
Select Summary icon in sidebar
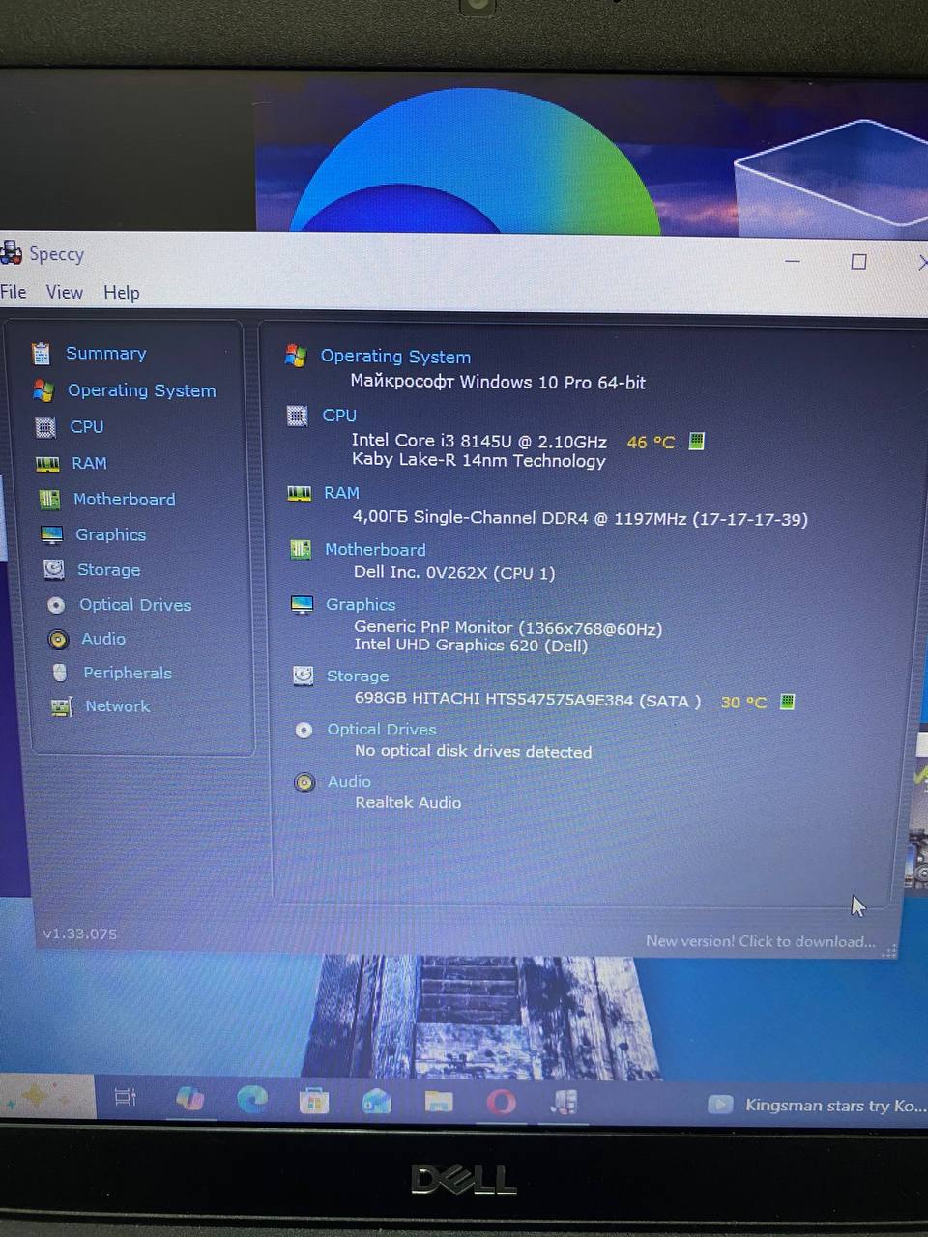tap(41, 354)
